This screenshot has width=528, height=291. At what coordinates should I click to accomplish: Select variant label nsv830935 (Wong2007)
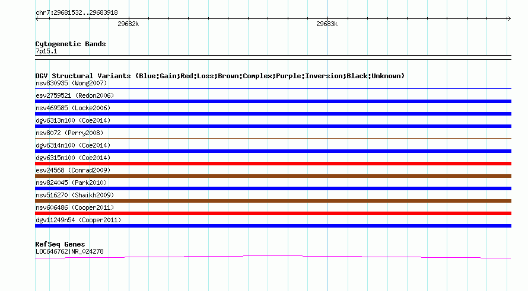[x=71, y=83]
